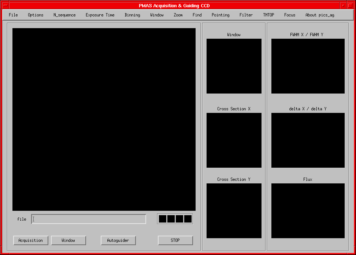Open the Window menu in menu bar

click(x=157, y=15)
